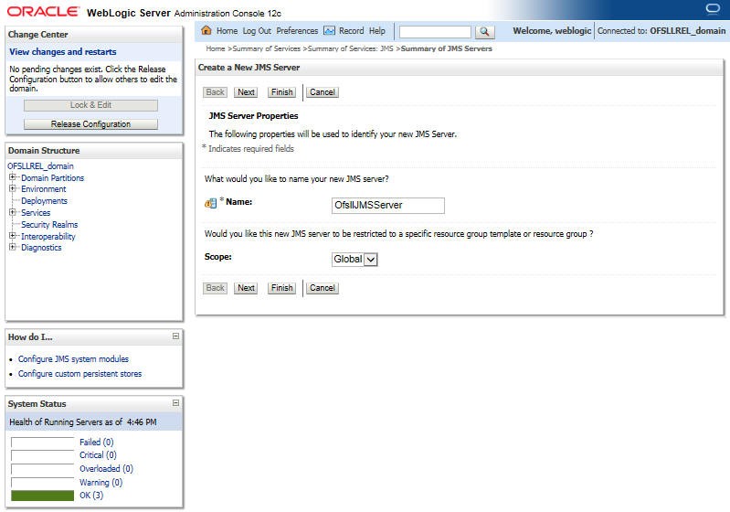Screen dimensions: 730x512
Task: Expand Services tree node
Action: point(13,212)
